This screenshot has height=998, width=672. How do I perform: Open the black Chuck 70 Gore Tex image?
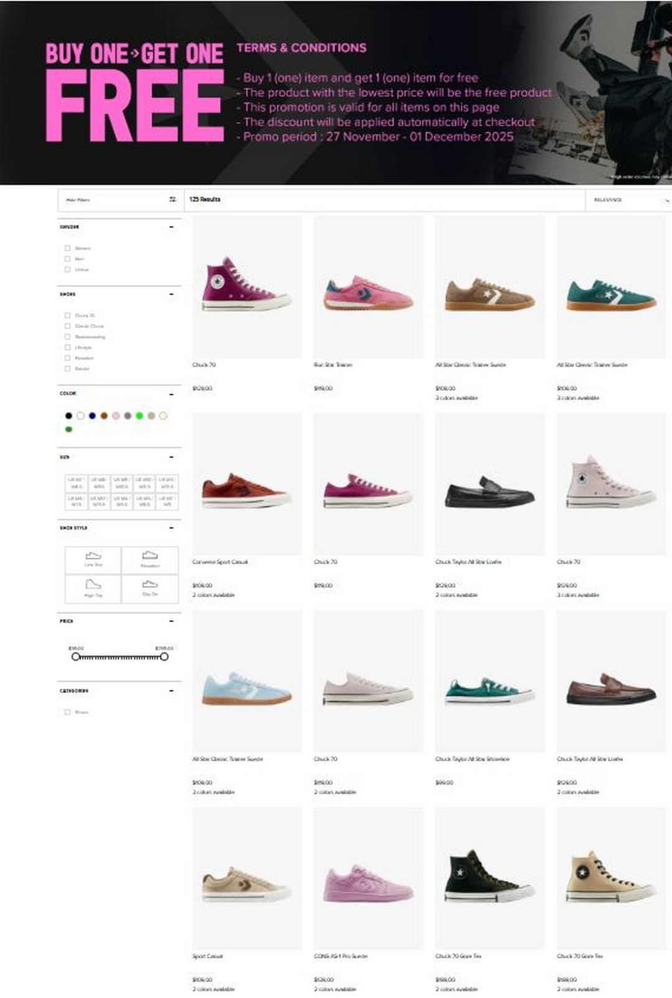490,878
